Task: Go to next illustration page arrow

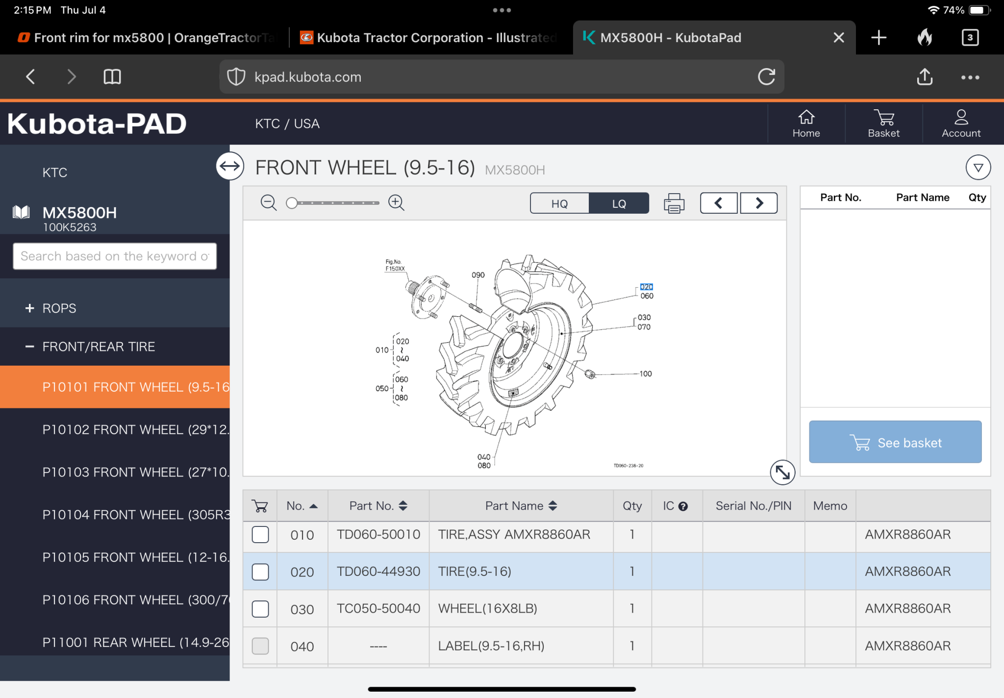Action: pyautogui.click(x=758, y=203)
